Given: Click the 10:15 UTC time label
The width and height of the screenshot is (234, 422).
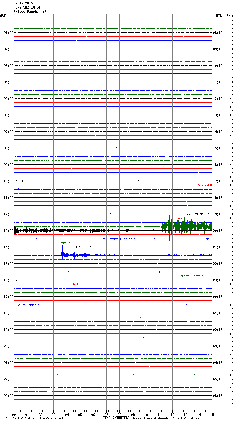Looking at the screenshot, I should pyautogui.click(x=218, y=66).
